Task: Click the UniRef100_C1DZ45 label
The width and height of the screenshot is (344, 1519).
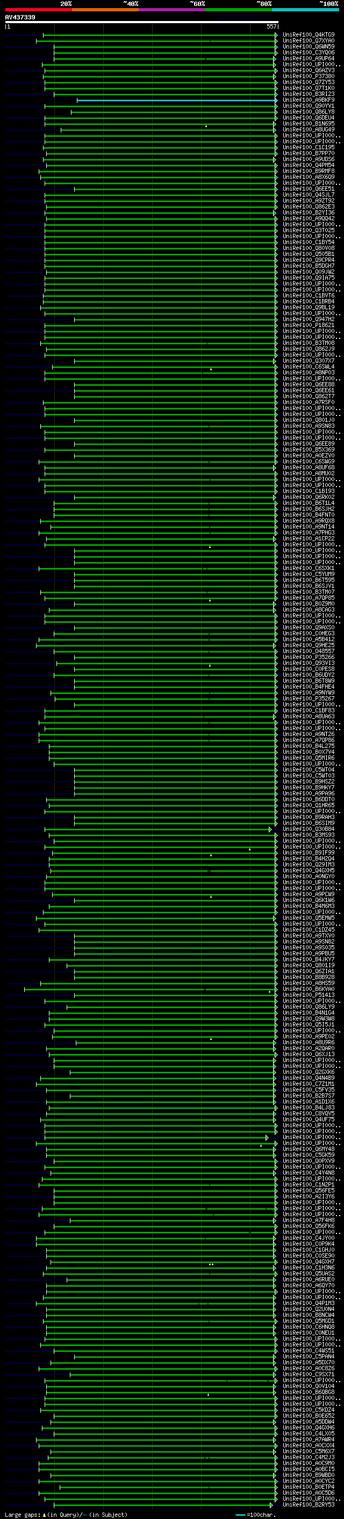Action: [x=309, y=930]
